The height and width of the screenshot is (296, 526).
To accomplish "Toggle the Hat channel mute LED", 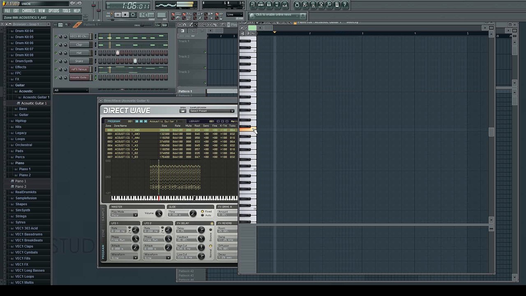I will 56,53.
